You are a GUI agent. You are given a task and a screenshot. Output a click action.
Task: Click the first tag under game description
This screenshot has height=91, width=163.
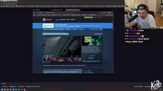[84, 61]
